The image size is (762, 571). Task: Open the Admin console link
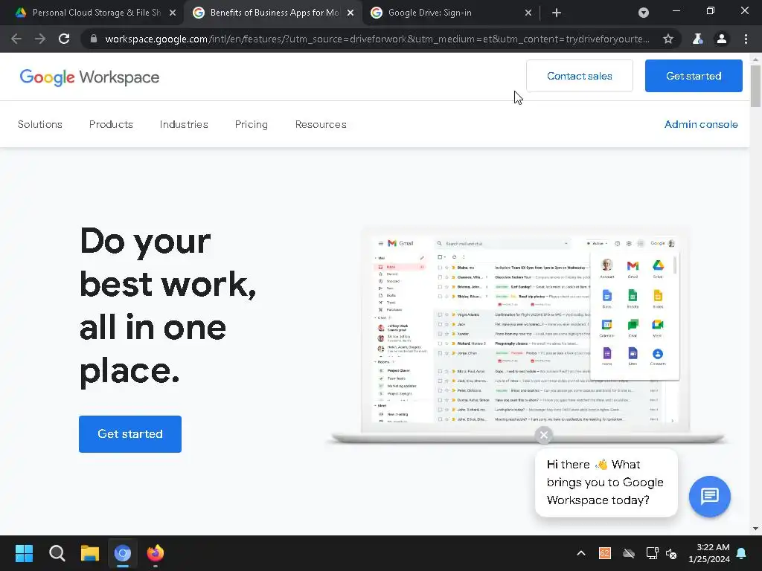[x=701, y=124]
